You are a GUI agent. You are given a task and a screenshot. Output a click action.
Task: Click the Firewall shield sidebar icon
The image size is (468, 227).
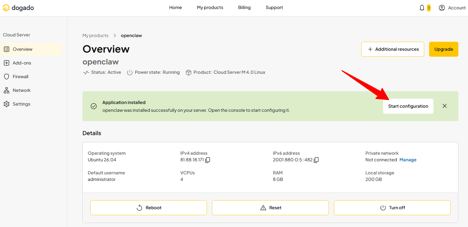(7, 77)
